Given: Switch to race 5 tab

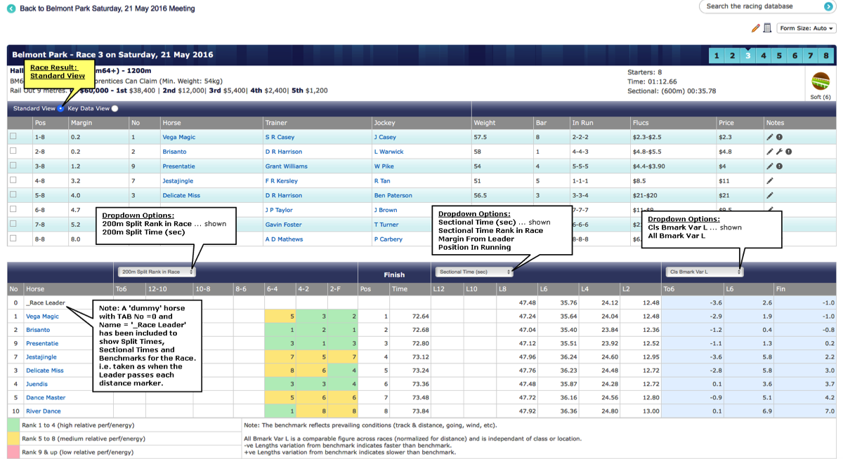Looking at the screenshot, I should (779, 55).
